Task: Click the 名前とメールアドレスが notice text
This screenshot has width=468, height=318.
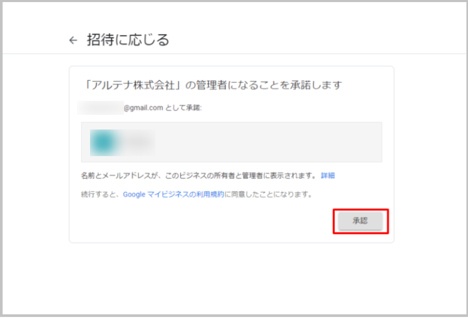Action: [199, 175]
